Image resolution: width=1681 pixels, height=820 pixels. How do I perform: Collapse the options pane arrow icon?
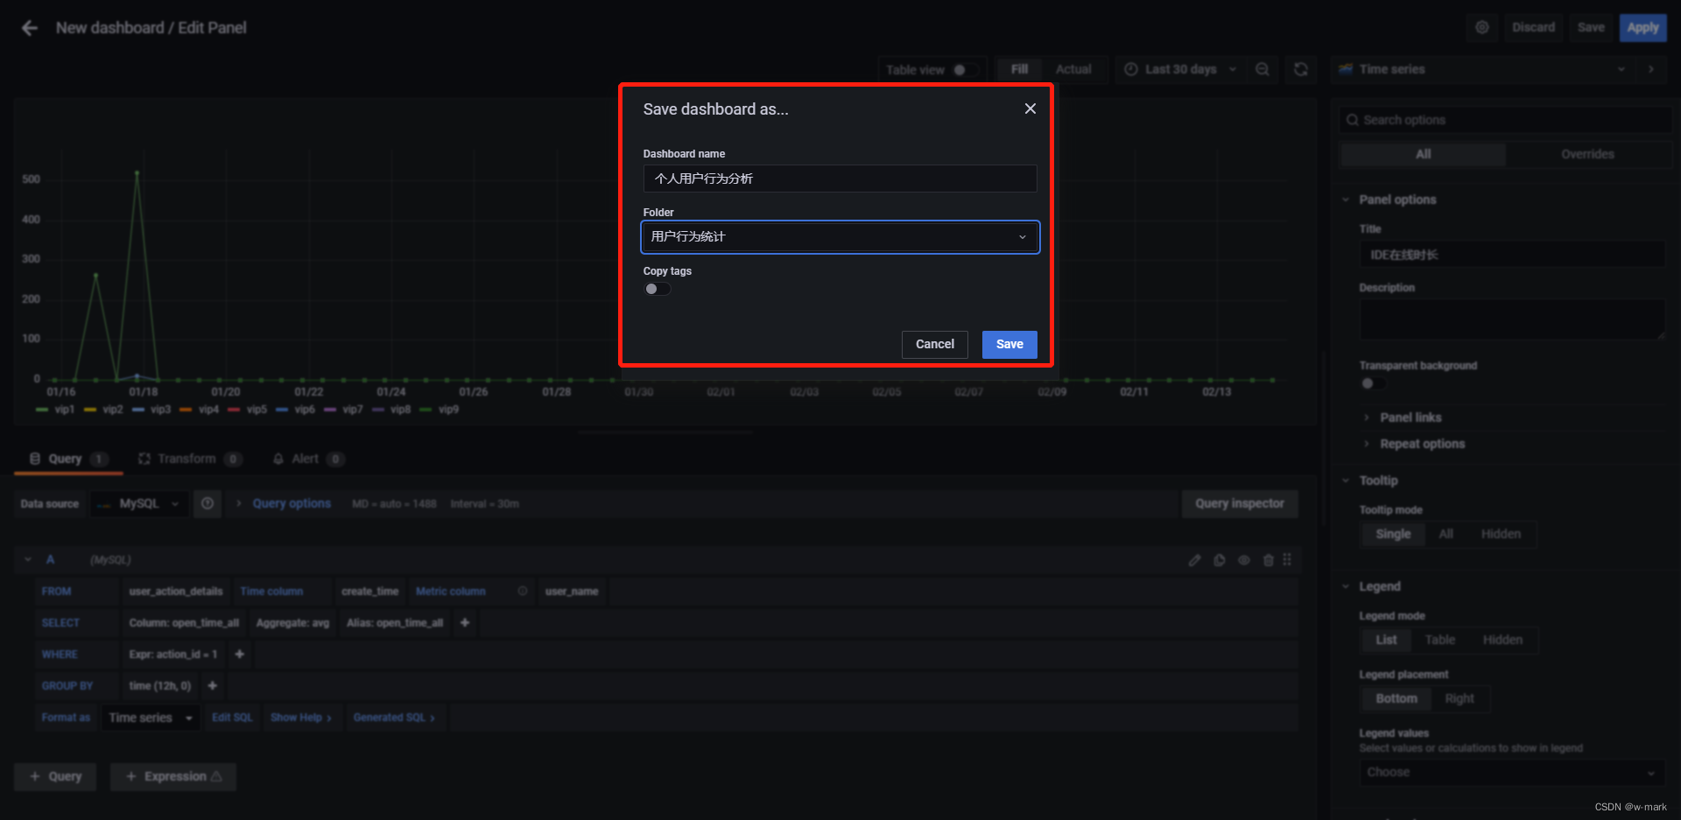coord(1651,69)
